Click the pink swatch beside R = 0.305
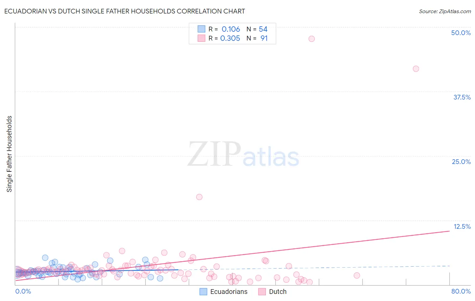This screenshot has width=475, height=301. tap(201, 38)
